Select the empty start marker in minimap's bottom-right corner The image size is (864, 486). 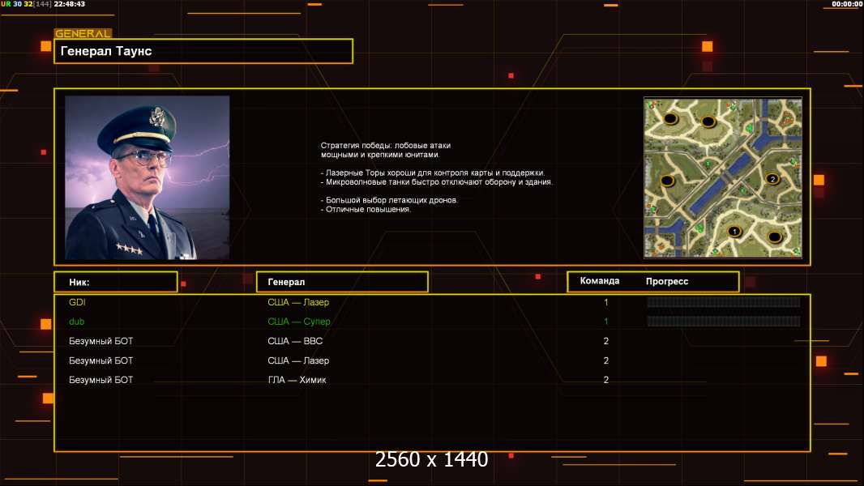[774, 237]
